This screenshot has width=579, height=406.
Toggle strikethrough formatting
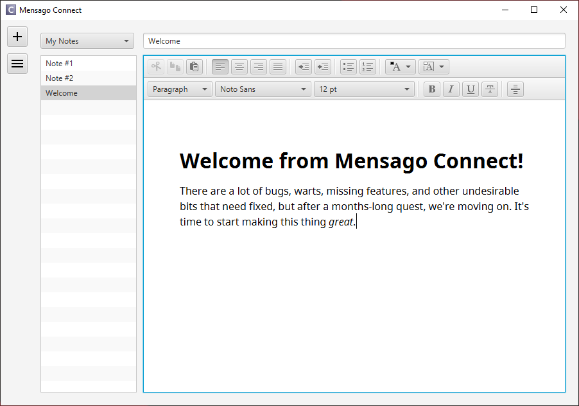click(490, 89)
